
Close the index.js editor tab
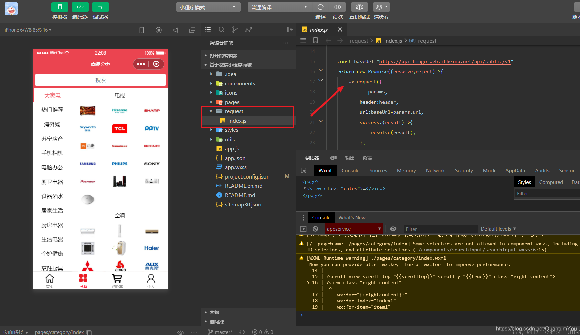pos(340,29)
